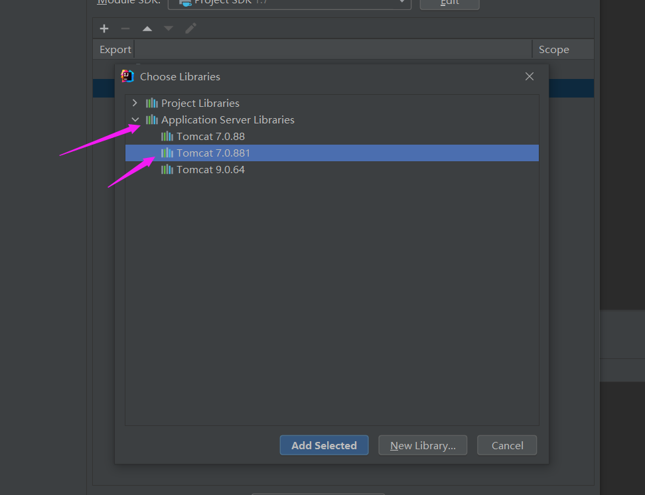
Task: Click the Tomcat 7.0.88 library icon
Action: pyautogui.click(x=167, y=136)
